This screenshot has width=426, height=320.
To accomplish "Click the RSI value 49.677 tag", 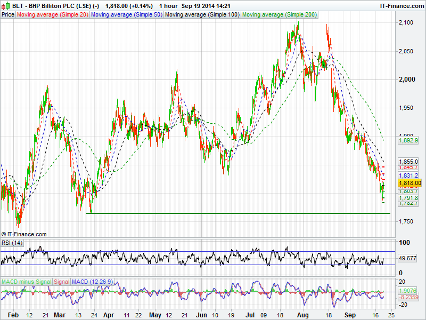I will [x=407, y=258].
